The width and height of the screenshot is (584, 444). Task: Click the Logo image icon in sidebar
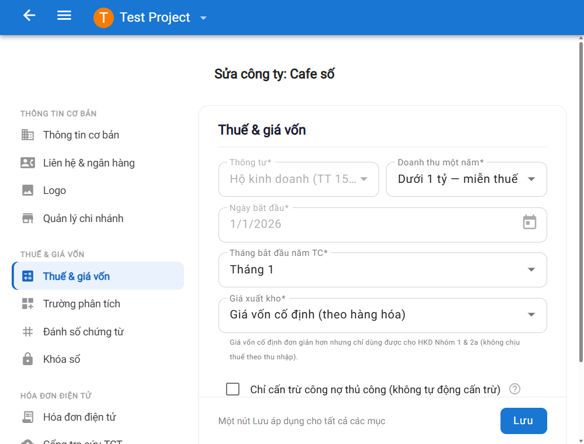27,190
